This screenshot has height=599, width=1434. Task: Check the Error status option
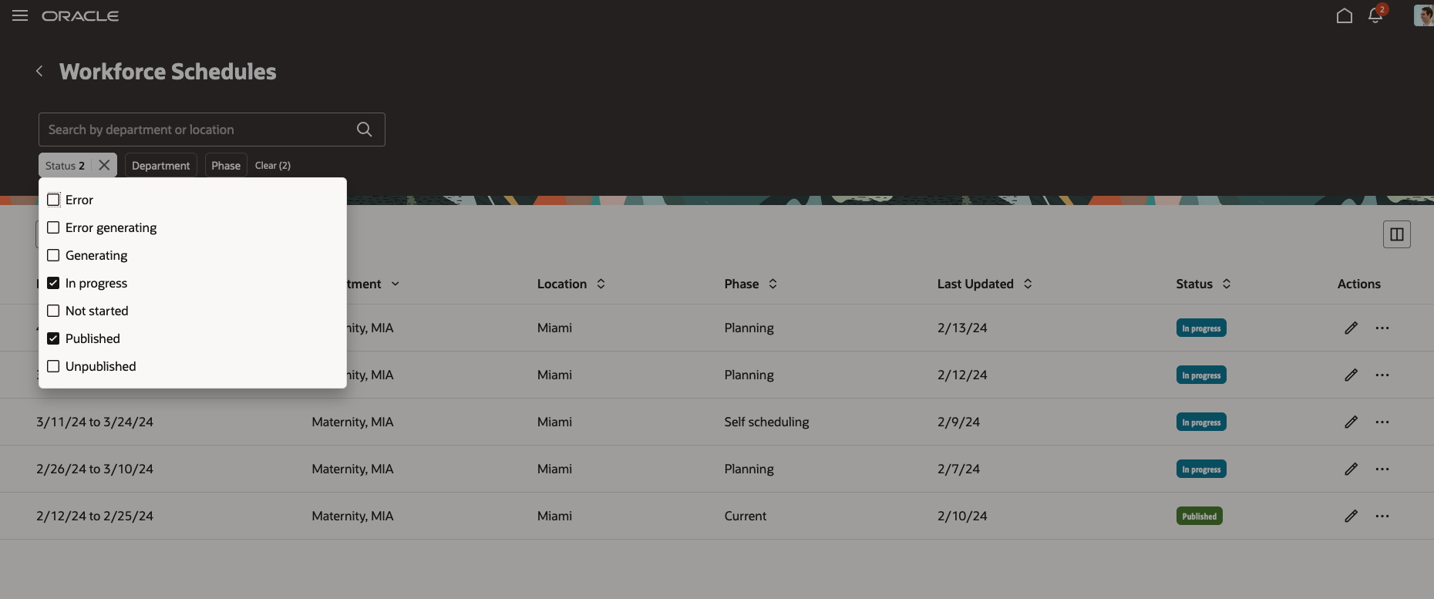53,200
